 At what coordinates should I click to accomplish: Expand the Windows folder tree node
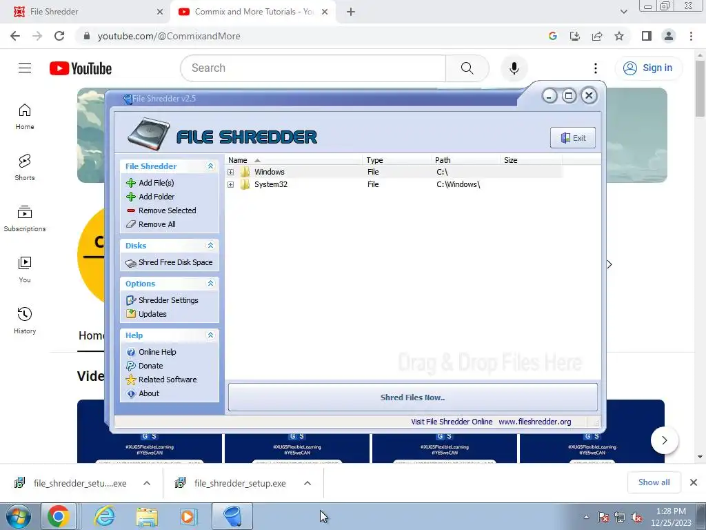230,172
